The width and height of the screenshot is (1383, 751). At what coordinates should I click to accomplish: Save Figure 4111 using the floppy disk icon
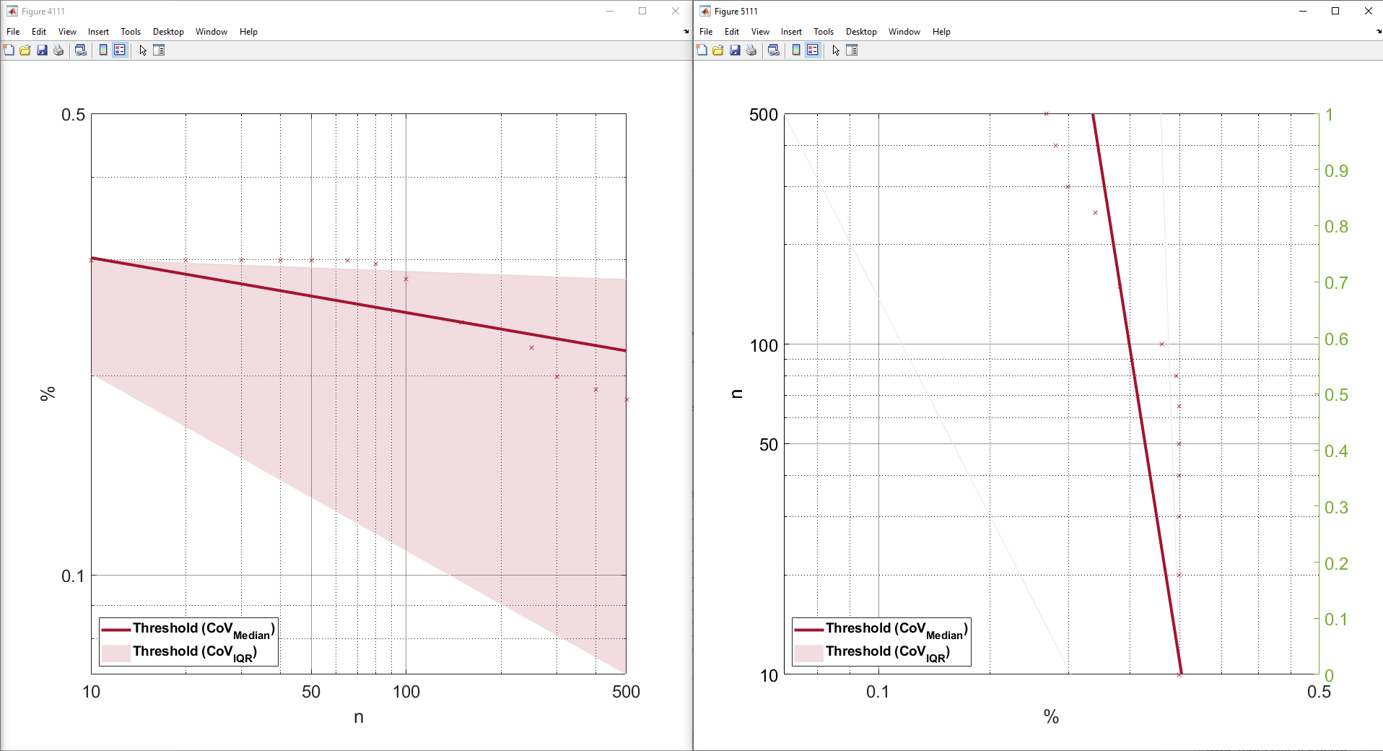(42, 50)
